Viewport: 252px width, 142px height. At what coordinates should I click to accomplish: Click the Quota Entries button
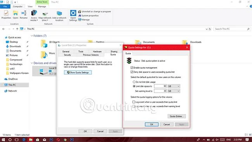pos(177,116)
